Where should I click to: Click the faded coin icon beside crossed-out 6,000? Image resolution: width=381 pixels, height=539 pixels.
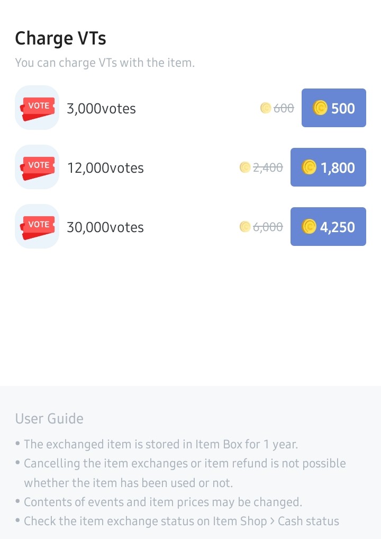(x=244, y=227)
